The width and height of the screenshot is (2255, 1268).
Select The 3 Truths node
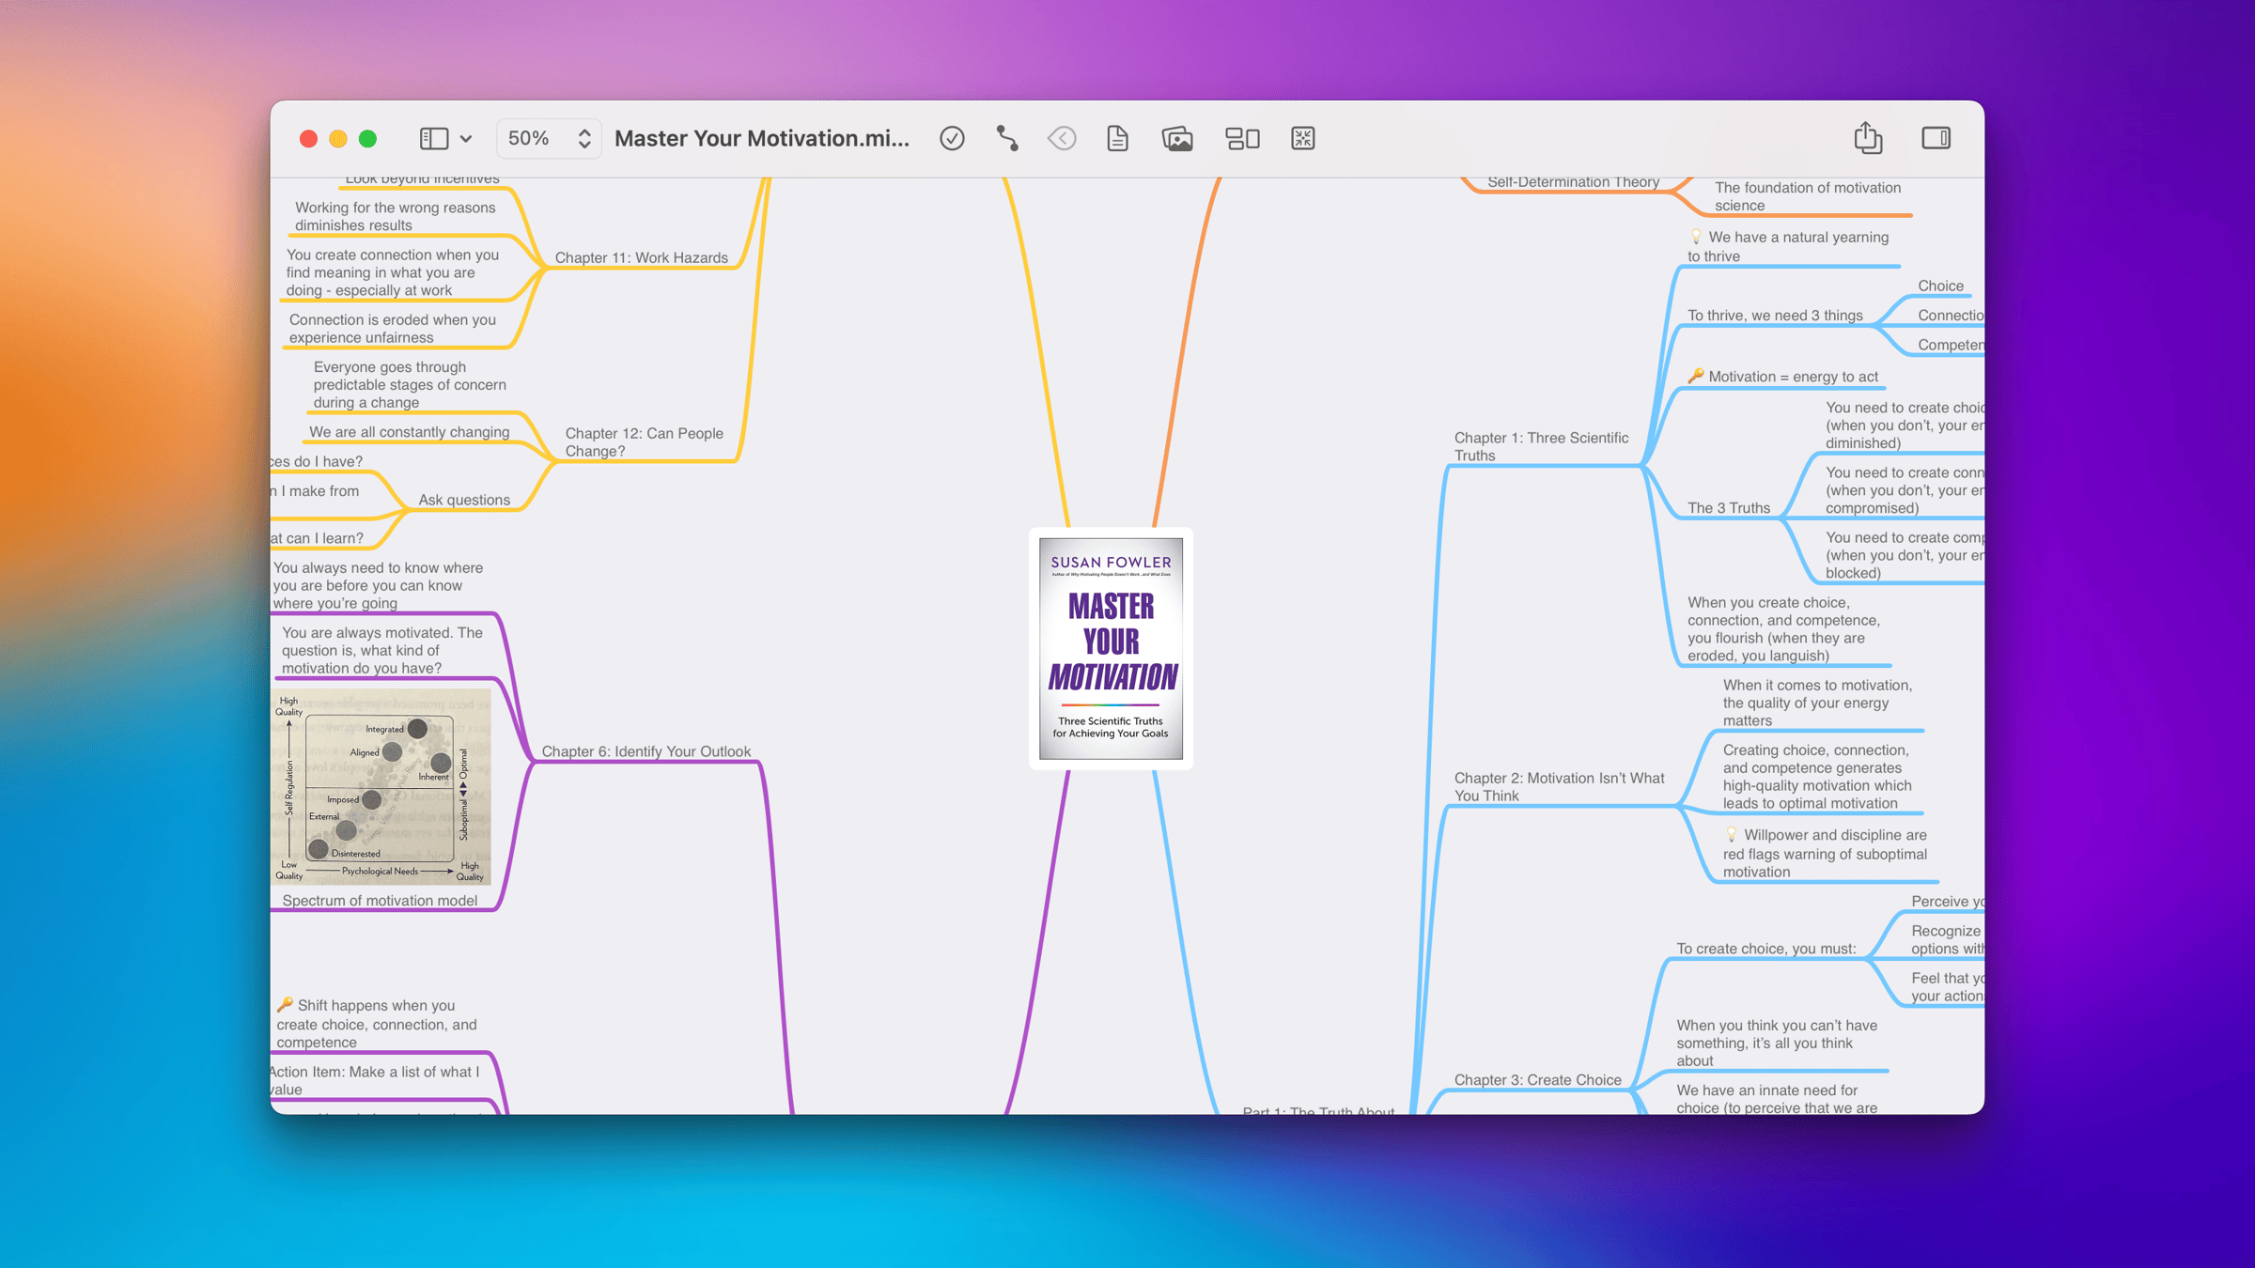1729,507
